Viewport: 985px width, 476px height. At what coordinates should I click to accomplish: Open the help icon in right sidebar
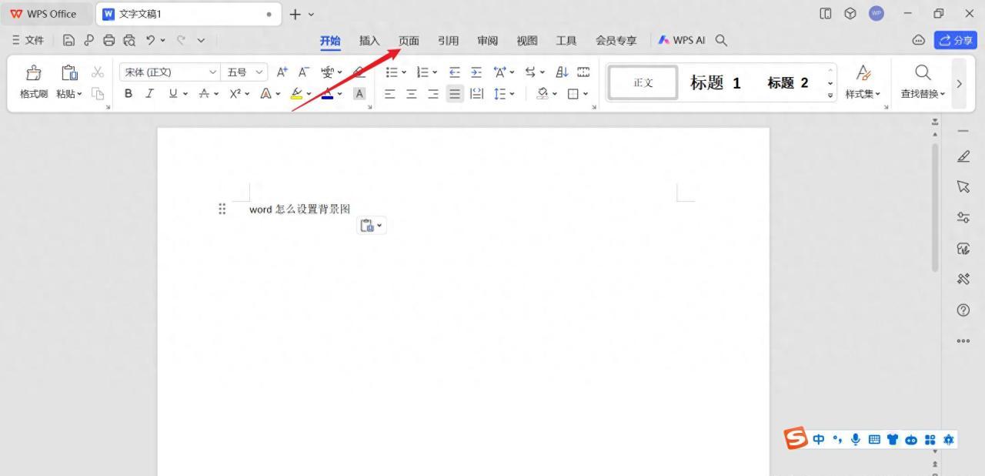coord(963,310)
